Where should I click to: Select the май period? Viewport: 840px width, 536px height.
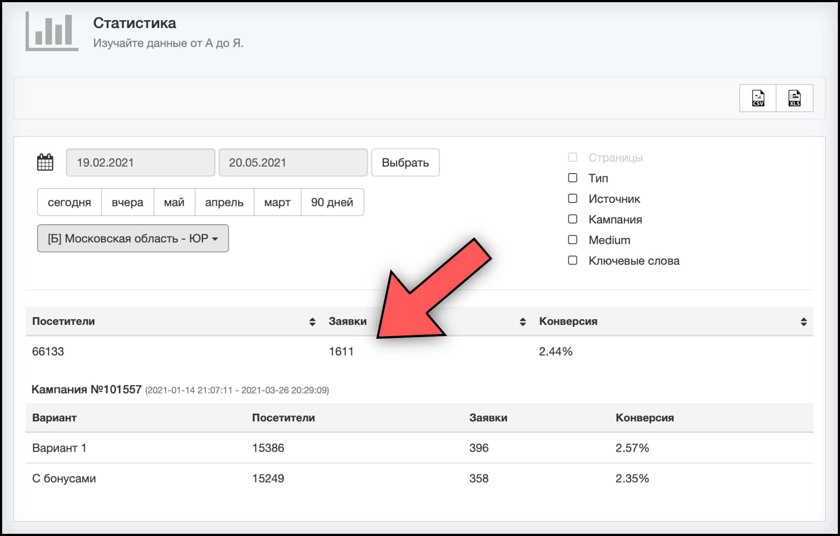click(174, 202)
